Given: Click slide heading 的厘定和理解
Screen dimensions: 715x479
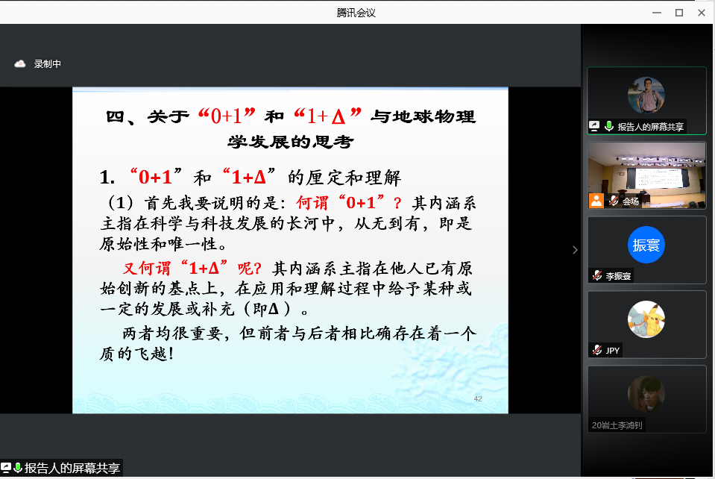Looking at the screenshot, I should click(x=344, y=178).
